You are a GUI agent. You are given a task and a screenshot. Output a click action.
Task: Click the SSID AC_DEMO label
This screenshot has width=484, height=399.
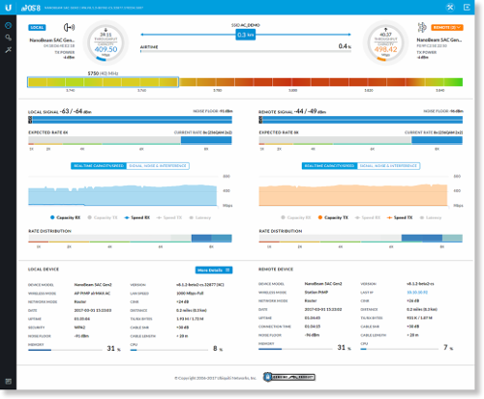point(246,25)
